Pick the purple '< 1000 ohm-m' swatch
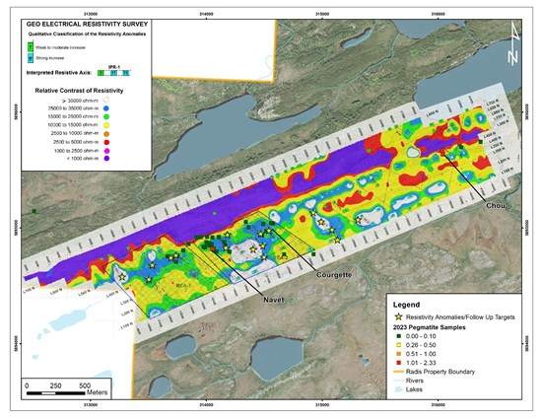 pyautogui.click(x=106, y=159)
